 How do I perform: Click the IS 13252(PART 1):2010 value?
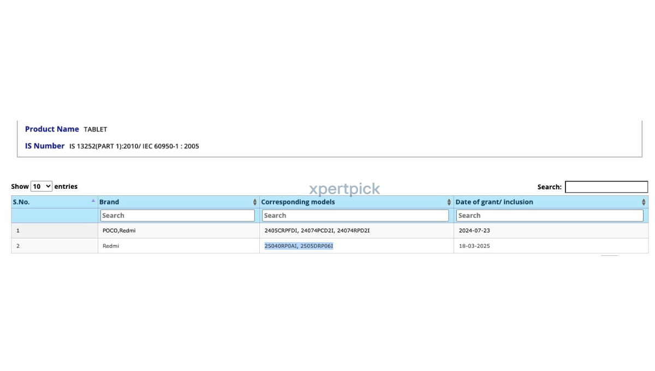(134, 146)
